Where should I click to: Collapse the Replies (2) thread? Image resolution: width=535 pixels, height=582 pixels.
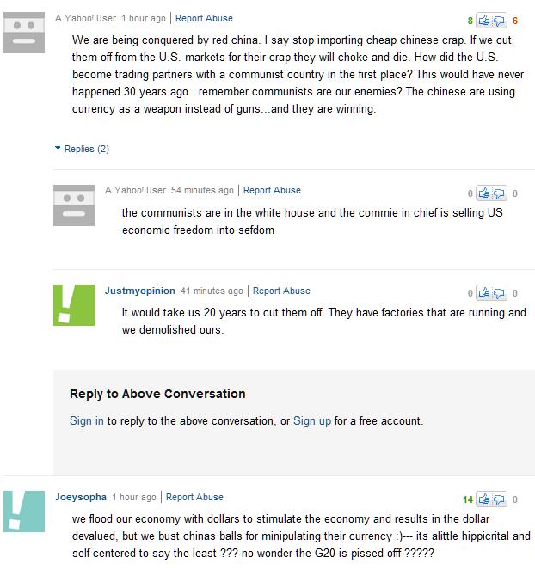[x=82, y=149]
